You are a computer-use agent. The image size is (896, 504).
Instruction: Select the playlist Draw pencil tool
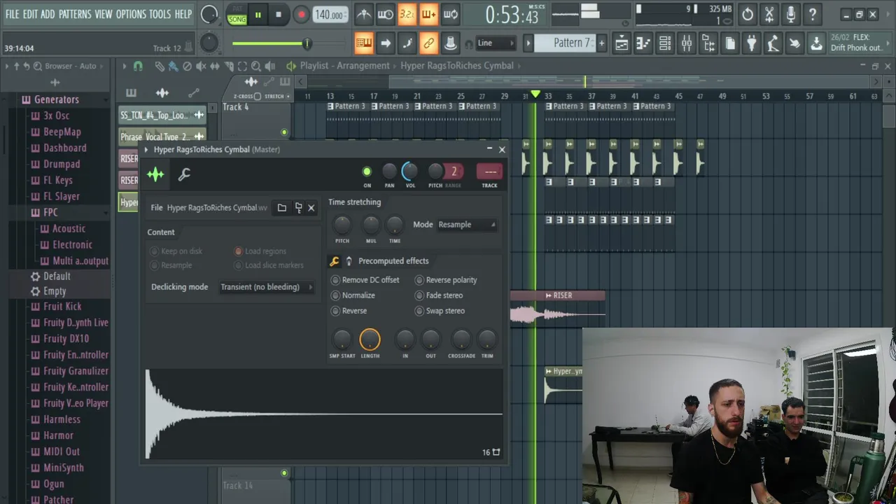[x=160, y=66]
